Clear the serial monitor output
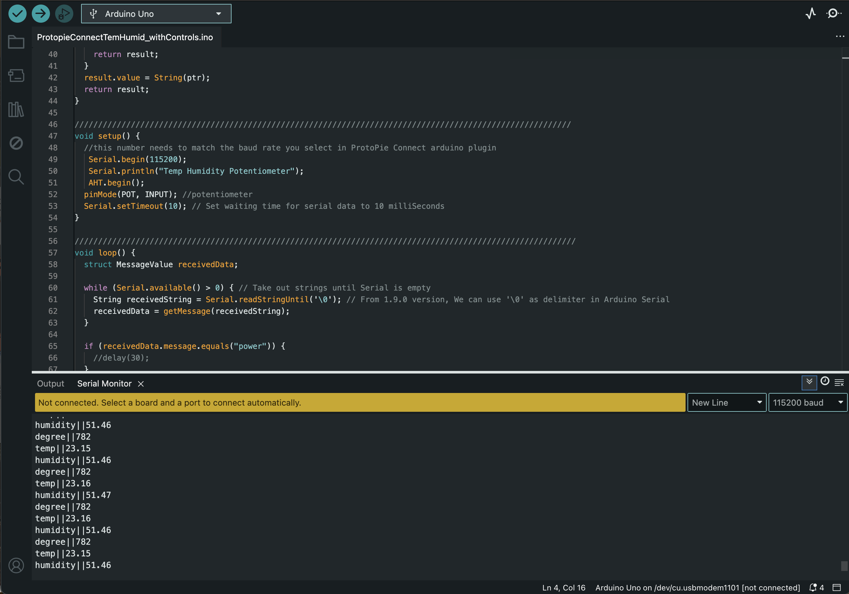 pos(839,383)
